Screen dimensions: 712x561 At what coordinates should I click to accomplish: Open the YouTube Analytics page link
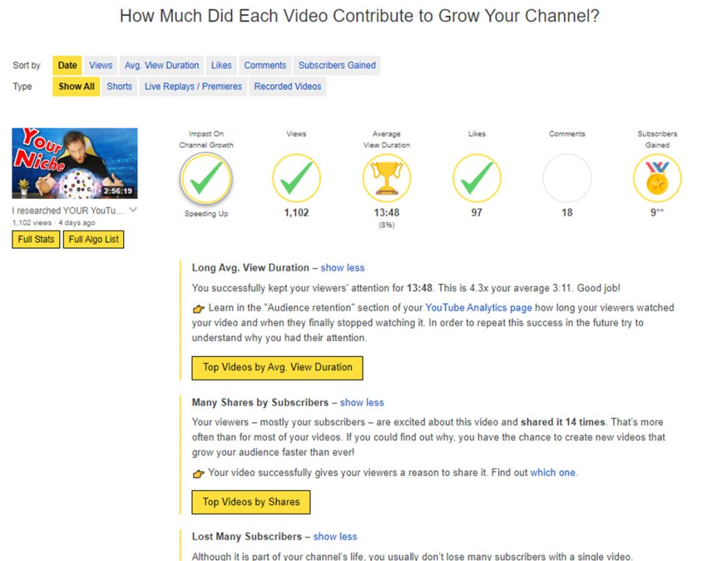coord(478,308)
